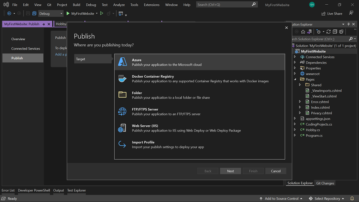
Task: Click the Home icon in Solution Explorer
Action: 303,31
